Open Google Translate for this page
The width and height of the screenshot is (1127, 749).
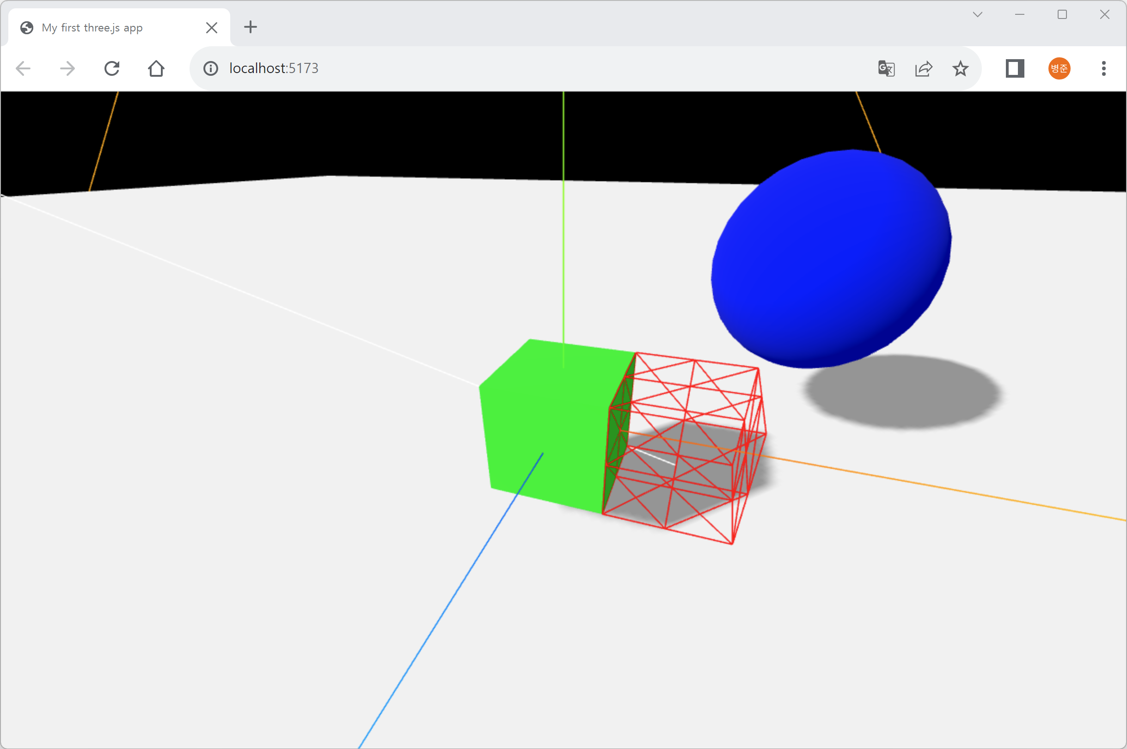point(886,68)
